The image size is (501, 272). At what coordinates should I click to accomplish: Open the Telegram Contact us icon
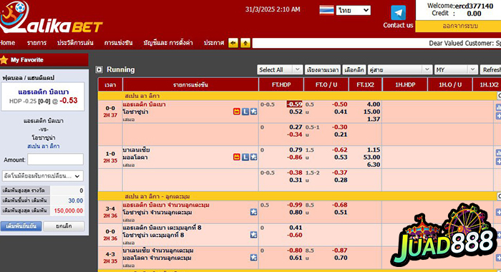coord(398,13)
